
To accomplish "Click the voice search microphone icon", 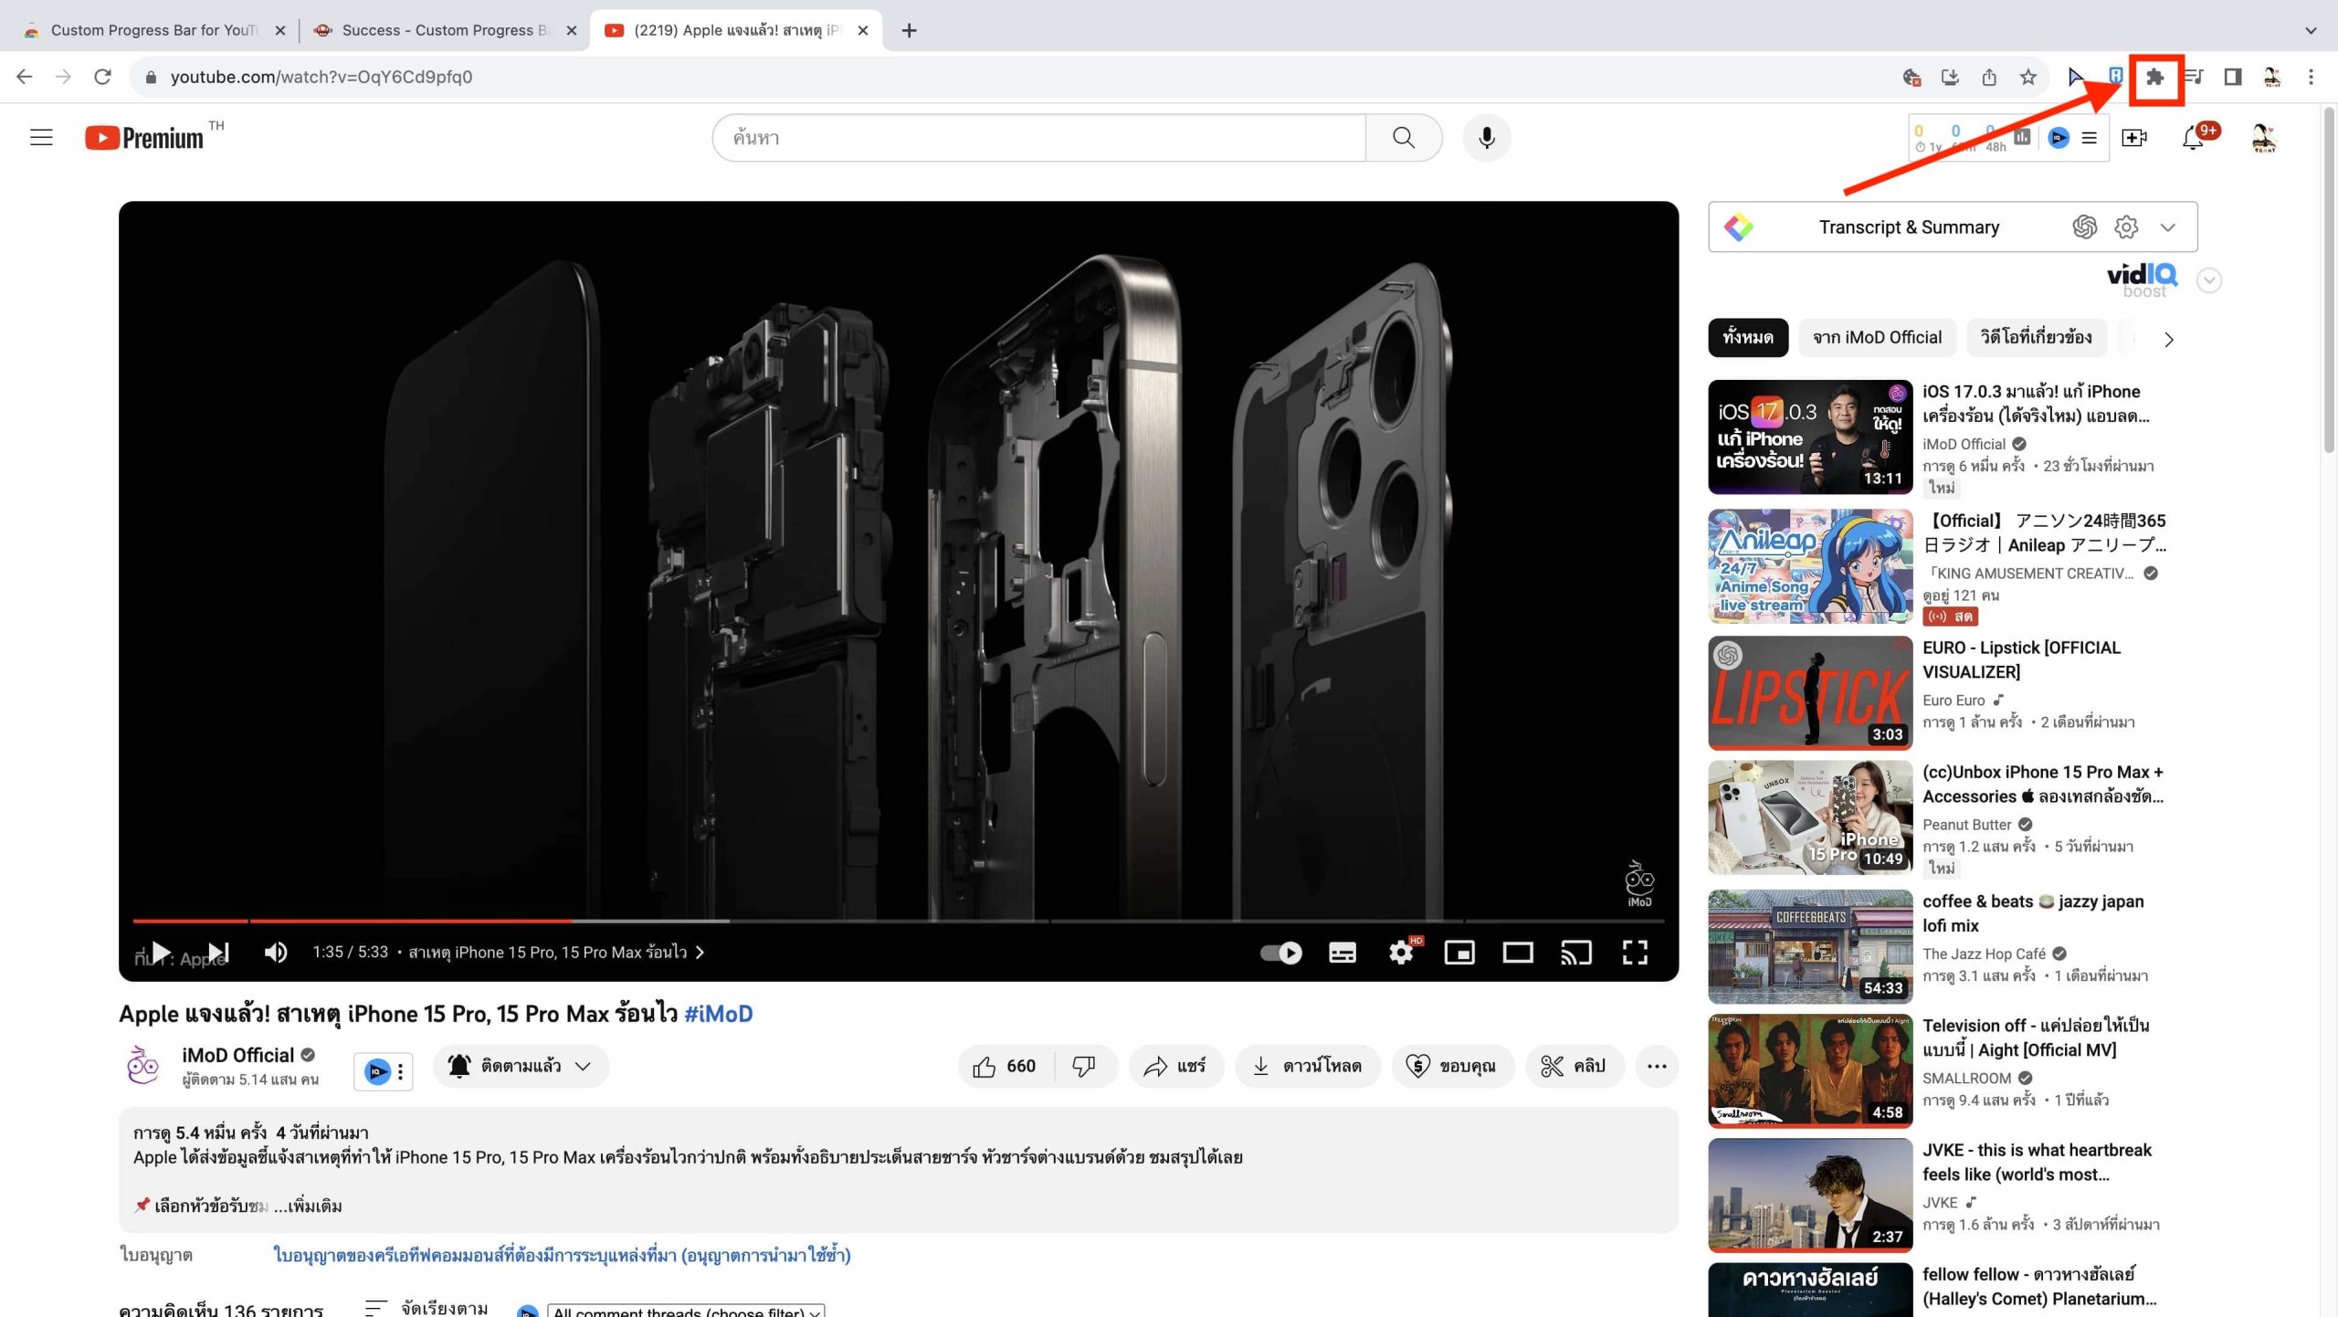I will (x=1486, y=138).
